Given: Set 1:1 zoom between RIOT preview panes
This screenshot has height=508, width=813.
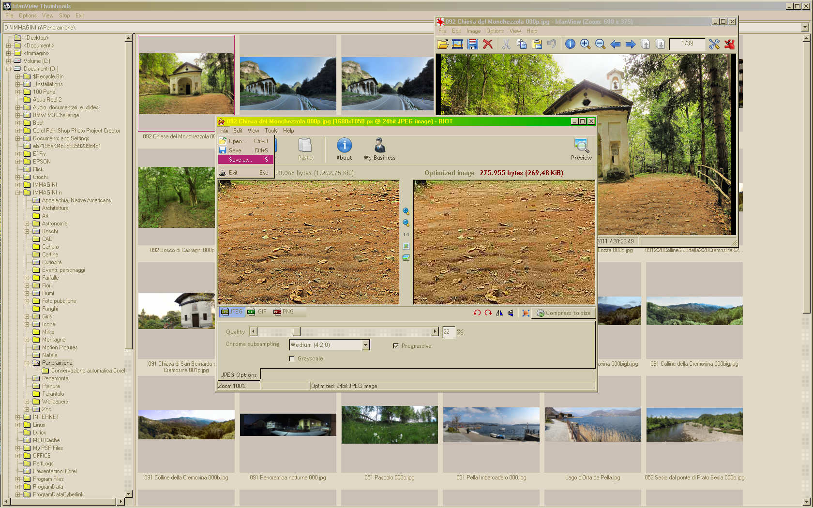Looking at the screenshot, I should (406, 235).
